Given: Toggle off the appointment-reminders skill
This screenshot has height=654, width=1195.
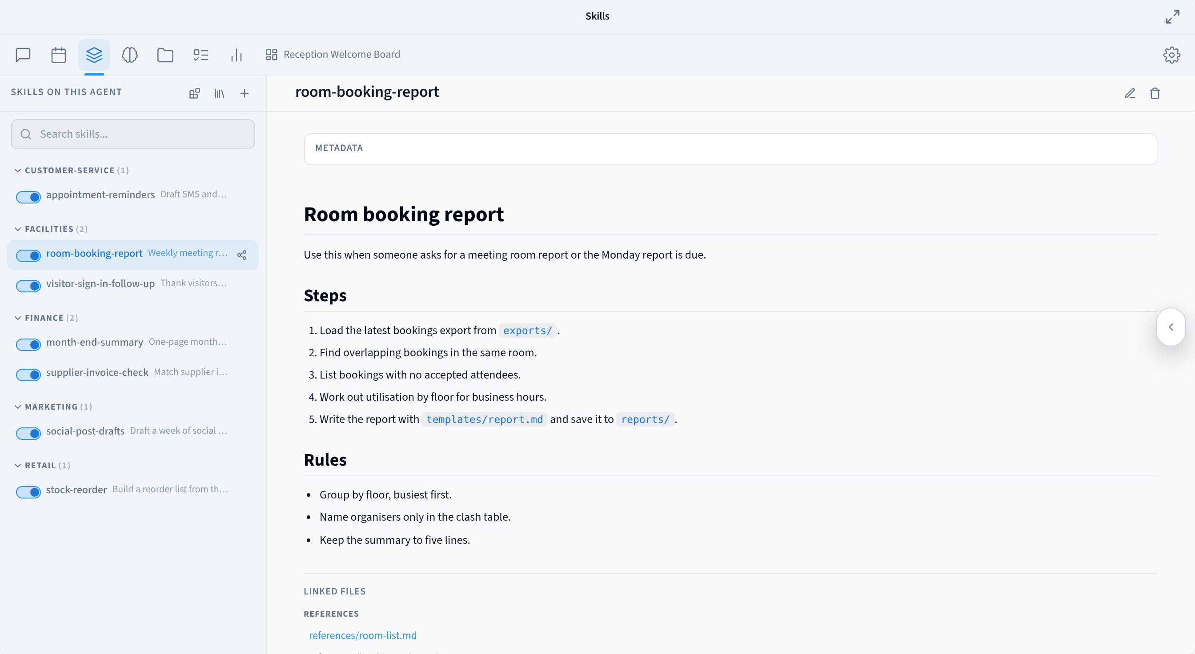Looking at the screenshot, I should click(x=28, y=196).
